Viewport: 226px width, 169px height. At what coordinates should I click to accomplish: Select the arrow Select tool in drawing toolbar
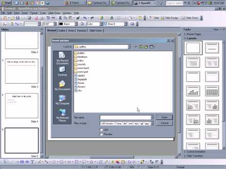(x=5, y=162)
